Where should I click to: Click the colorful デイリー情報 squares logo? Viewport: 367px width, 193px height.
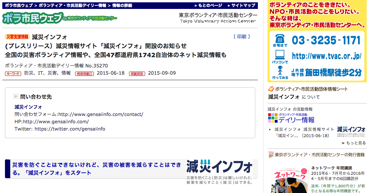point(273,118)
